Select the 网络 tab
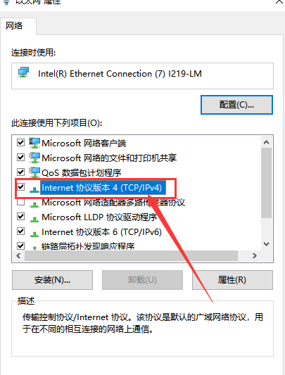This screenshot has width=285, height=375. coord(14,26)
